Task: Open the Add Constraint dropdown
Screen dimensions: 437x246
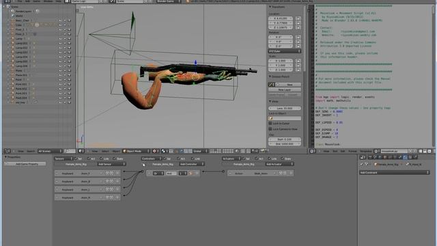Action: [395, 173]
